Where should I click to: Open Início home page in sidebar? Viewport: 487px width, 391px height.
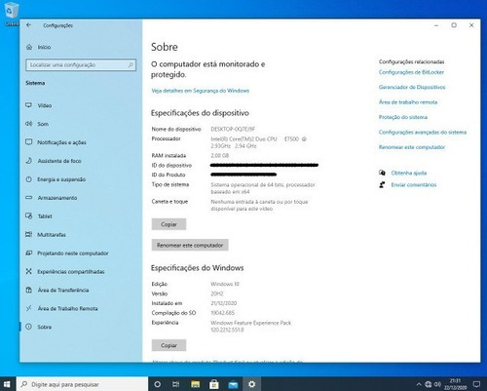(x=44, y=47)
